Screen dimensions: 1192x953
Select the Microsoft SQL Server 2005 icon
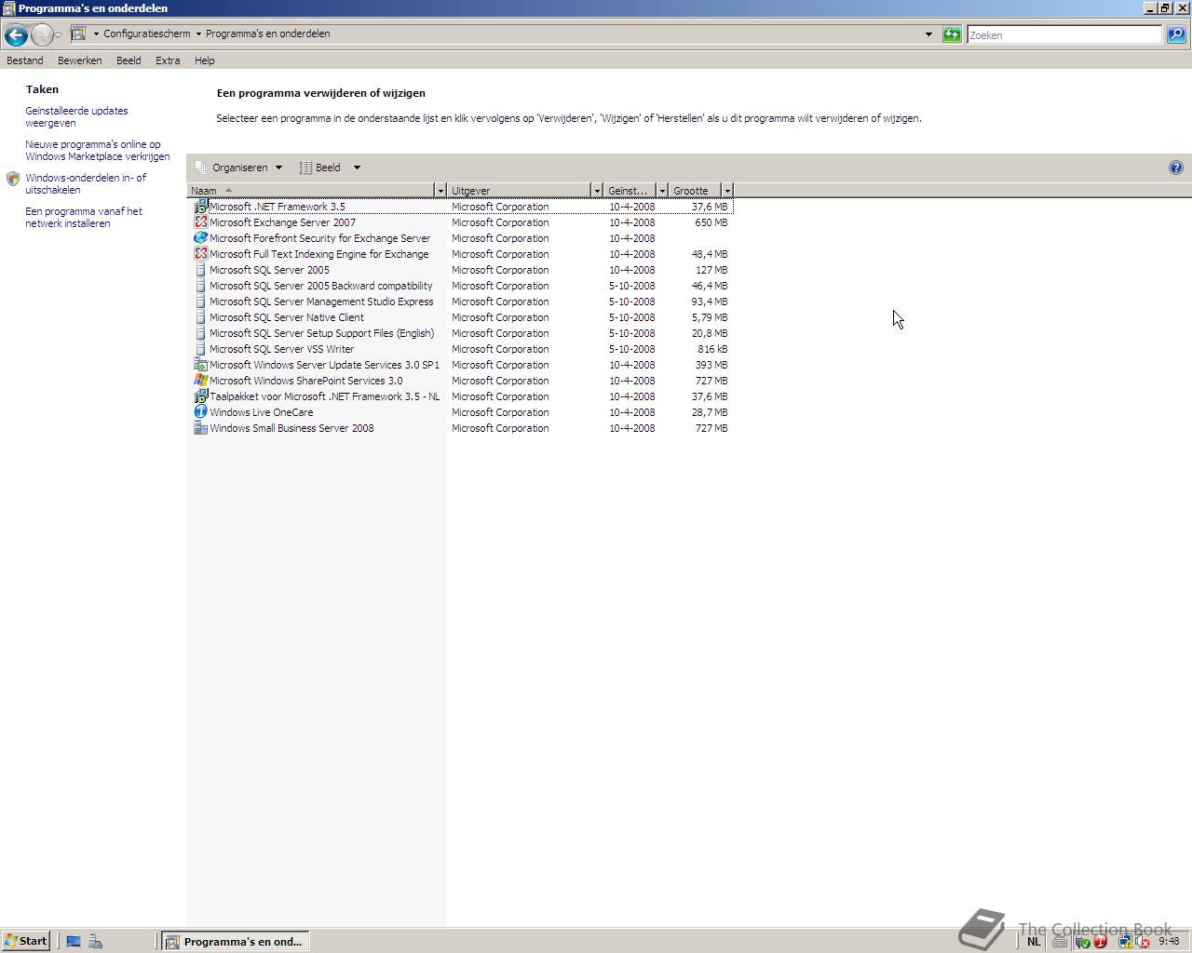200,270
